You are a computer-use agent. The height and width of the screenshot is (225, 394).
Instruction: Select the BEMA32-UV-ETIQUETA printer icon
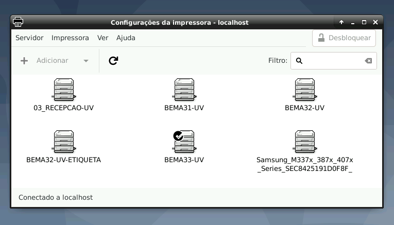pyautogui.click(x=64, y=142)
